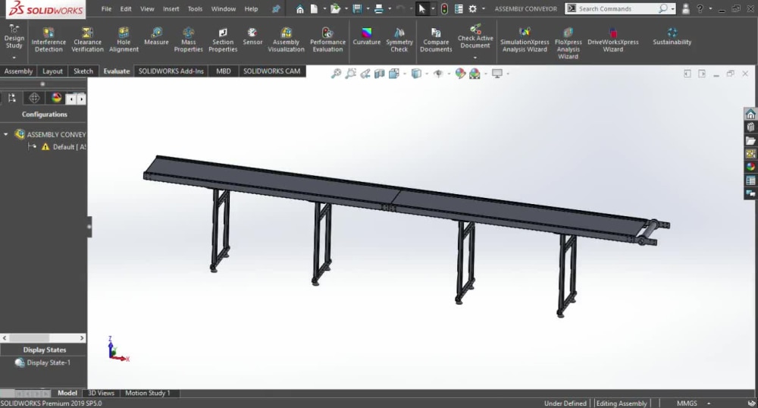
Task: Open the Options gear dropdown arrow
Action: [x=483, y=8]
